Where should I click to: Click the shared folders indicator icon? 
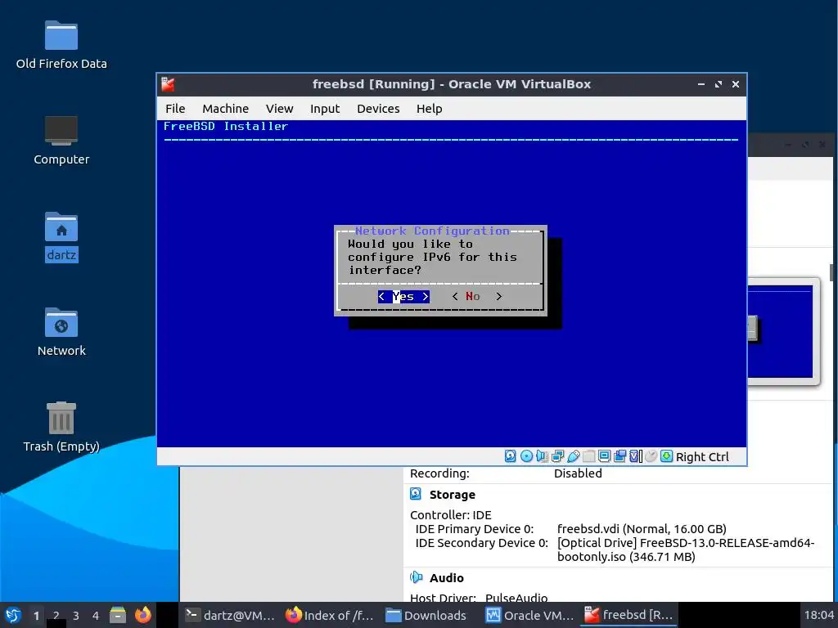pos(589,456)
